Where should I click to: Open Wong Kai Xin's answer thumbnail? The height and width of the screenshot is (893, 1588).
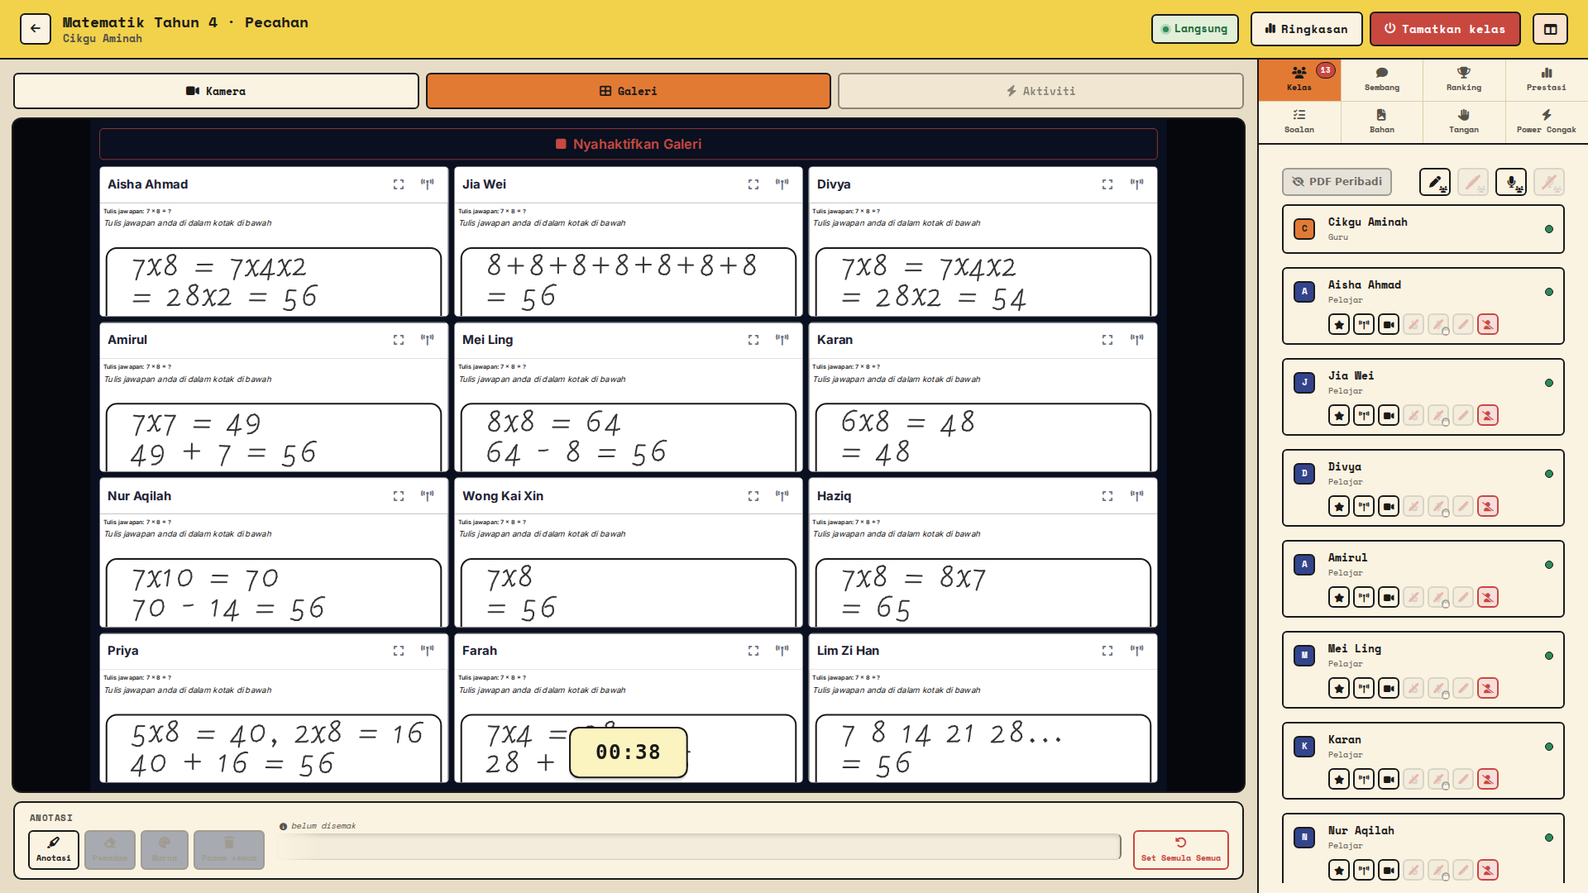coord(629,571)
